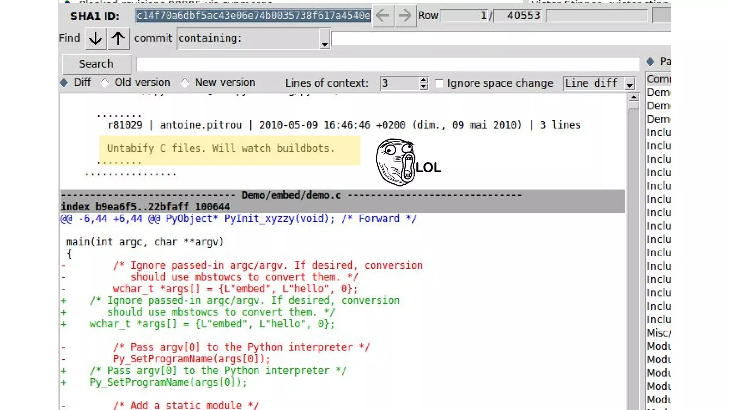Click the SHA1 ID text field
This screenshot has width=729, height=410.
(253, 16)
